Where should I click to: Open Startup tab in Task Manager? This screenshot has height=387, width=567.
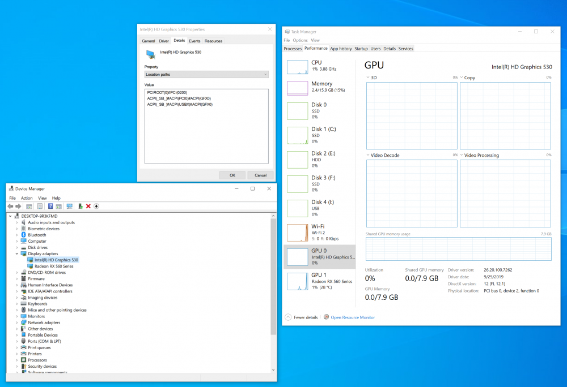[361, 49]
